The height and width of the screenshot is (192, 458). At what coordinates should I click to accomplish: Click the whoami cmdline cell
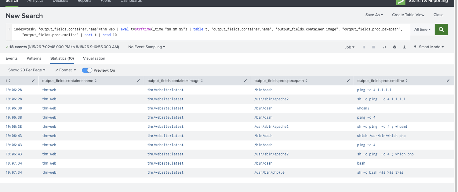pyautogui.click(x=363, y=108)
